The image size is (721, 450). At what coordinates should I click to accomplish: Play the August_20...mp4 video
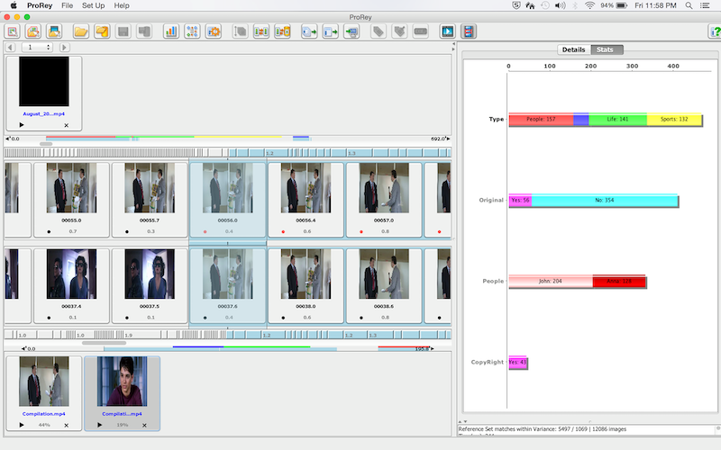[22, 125]
